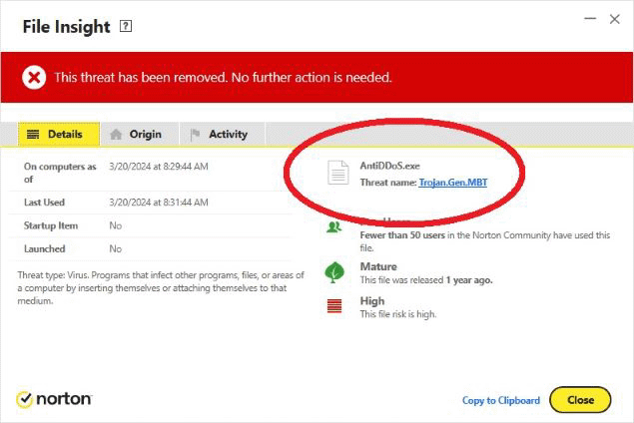Click the 'Launched' label
Image resolution: width=634 pixels, height=423 pixels.
click(x=45, y=248)
